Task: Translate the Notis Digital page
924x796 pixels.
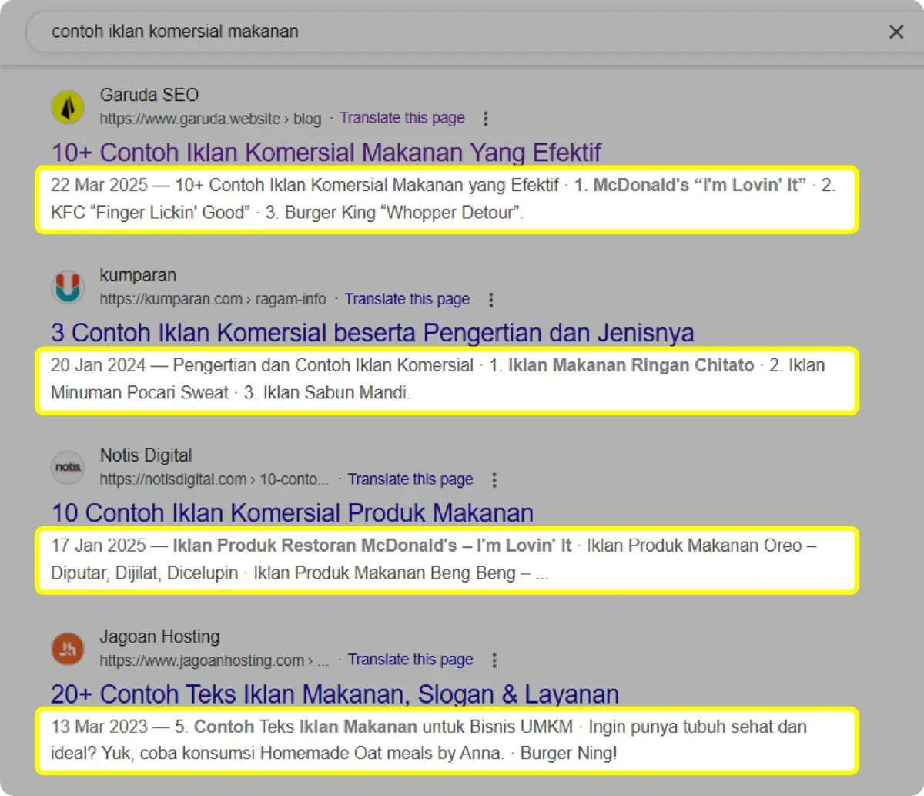Action: coord(410,479)
